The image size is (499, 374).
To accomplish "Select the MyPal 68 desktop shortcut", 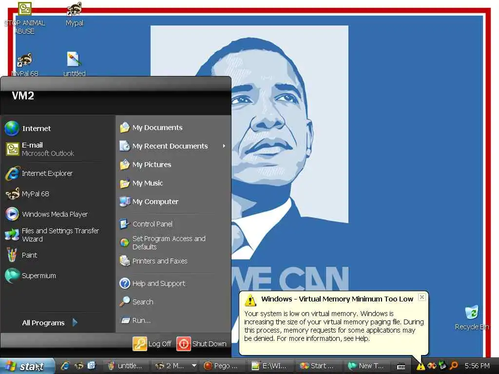I will (x=25, y=65).
